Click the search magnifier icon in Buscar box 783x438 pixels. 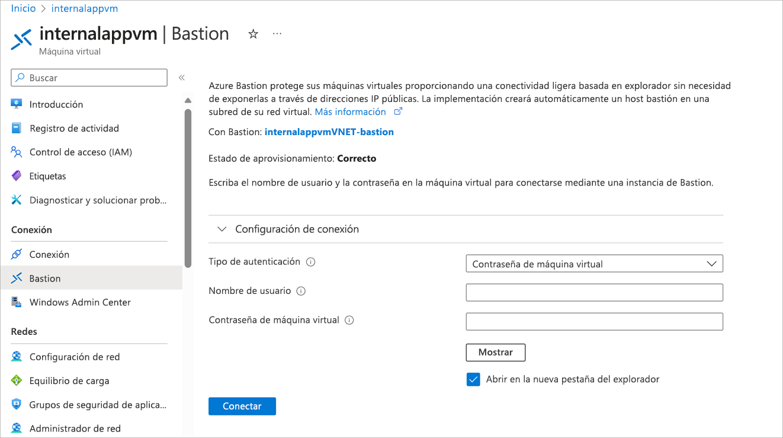(20, 78)
